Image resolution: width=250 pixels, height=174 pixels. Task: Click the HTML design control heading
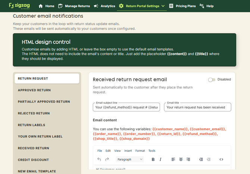tap(46, 42)
